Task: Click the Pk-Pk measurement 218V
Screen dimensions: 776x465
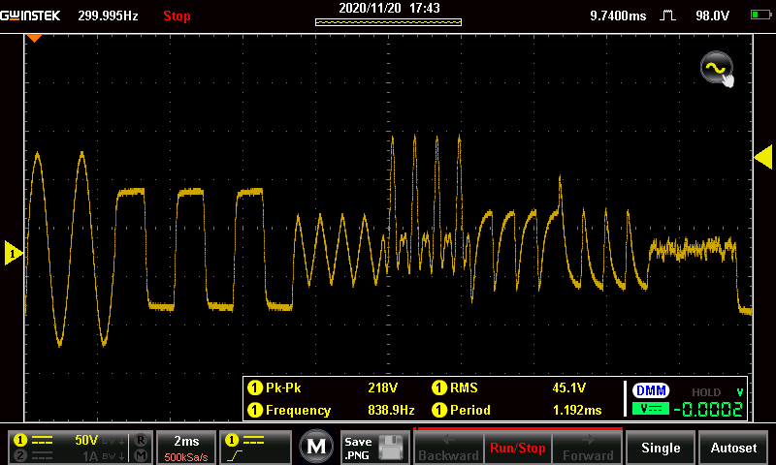Action: (323, 387)
